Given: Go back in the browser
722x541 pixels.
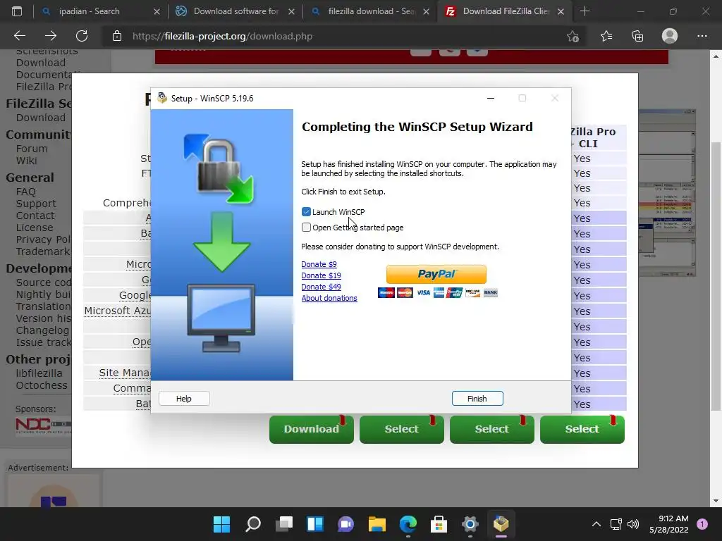Looking at the screenshot, I should click(20, 36).
